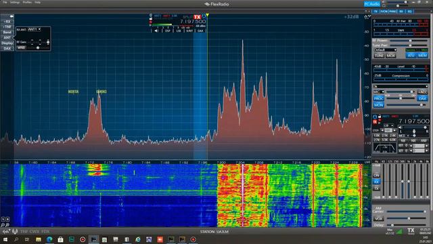Toggle the +ACC button
The height and width of the screenshot is (244, 433).
(x=422, y=92)
